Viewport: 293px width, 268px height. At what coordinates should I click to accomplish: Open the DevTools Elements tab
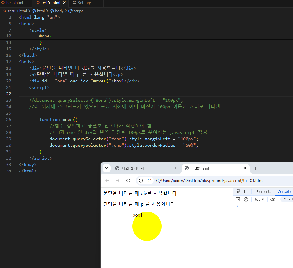click(x=263, y=191)
